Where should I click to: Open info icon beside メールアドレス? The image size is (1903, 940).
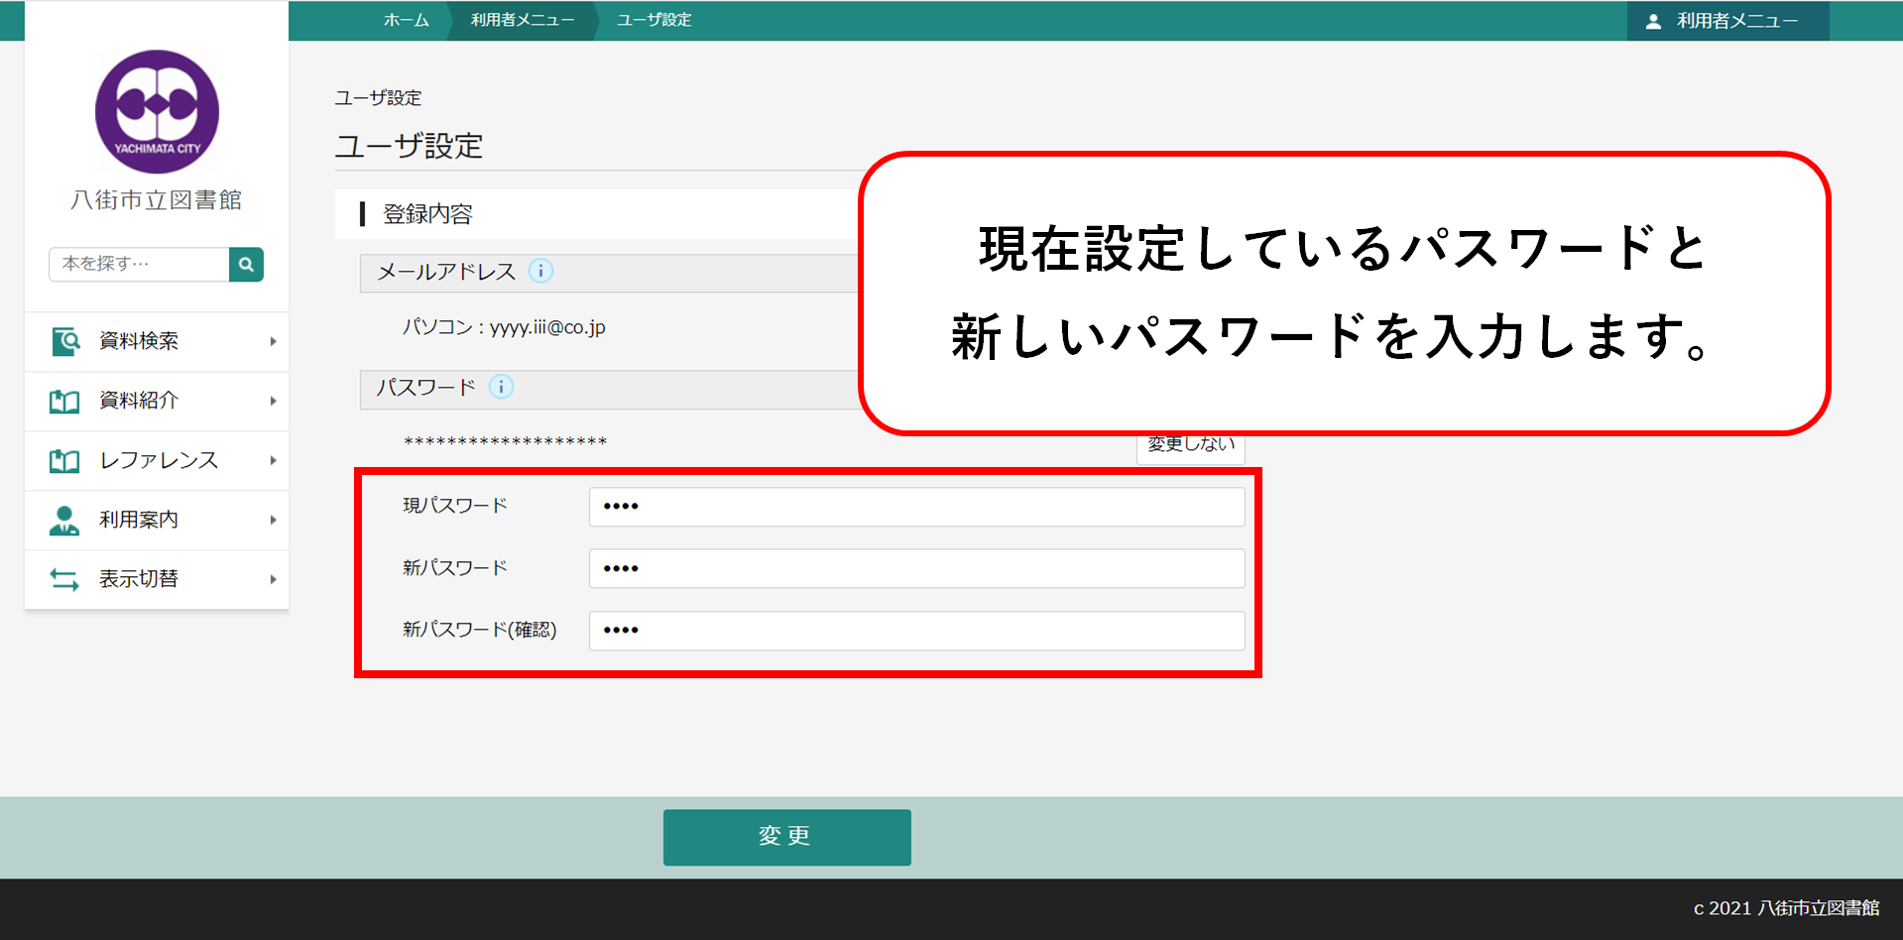pos(540,272)
